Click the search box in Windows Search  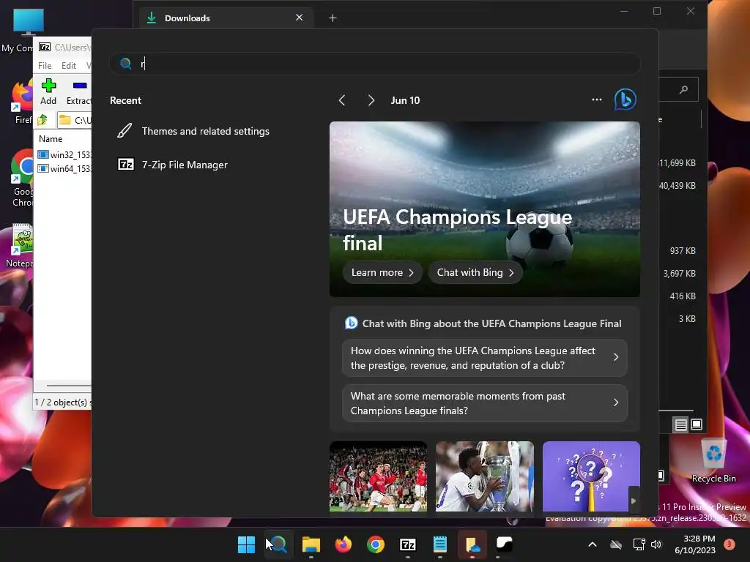tap(374, 64)
